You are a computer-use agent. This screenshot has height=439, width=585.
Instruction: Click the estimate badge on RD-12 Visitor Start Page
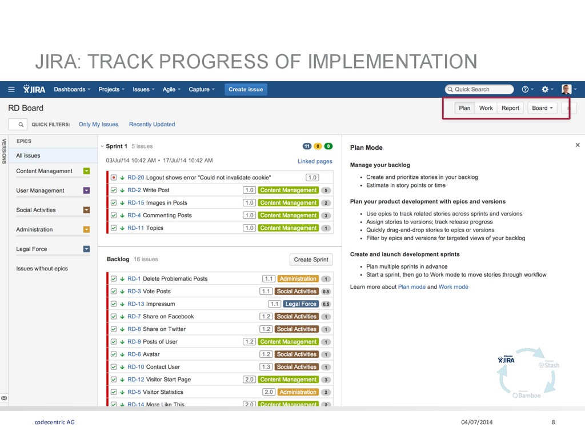[326, 380]
